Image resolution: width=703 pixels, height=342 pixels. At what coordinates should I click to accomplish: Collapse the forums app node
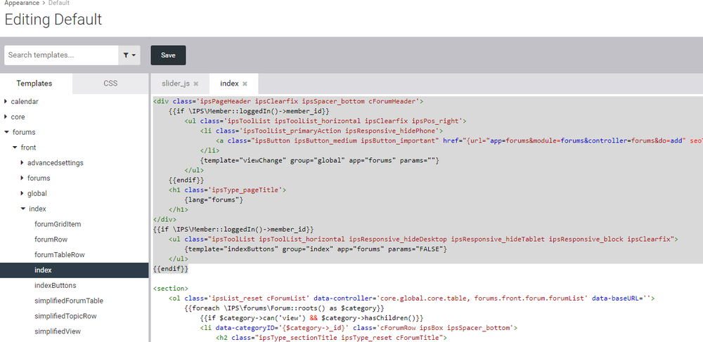coord(6,132)
